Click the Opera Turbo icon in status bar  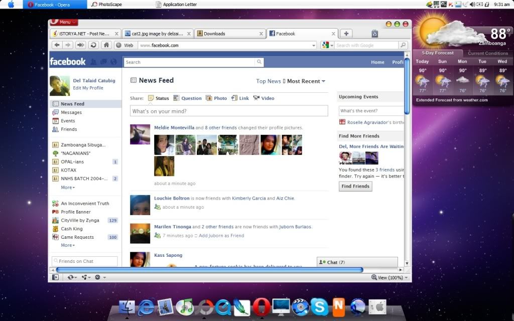click(97, 277)
